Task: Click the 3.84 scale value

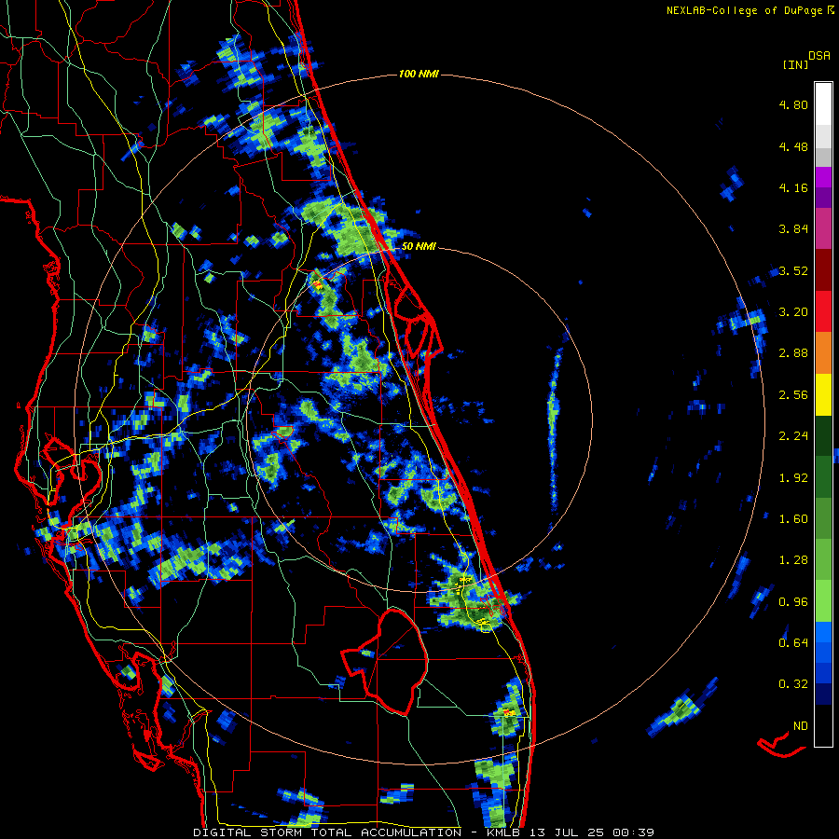Action: tap(793, 229)
